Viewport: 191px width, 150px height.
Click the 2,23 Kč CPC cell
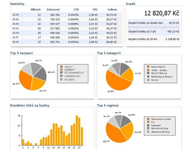93,33
